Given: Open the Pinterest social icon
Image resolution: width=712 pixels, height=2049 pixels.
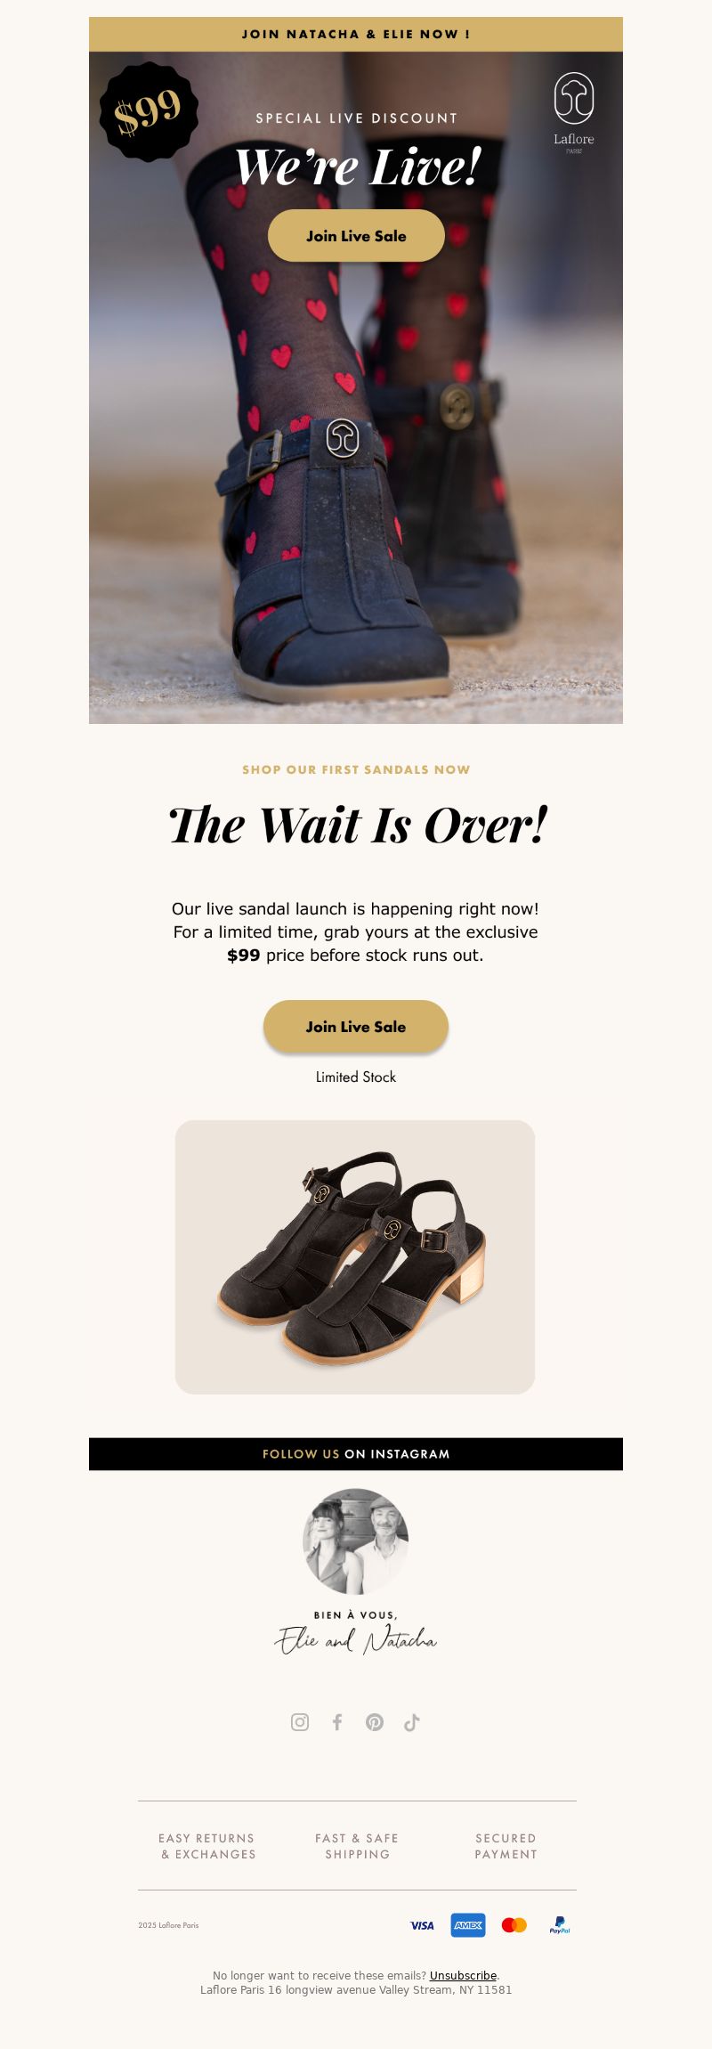Looking at the screenshot, I should (x=375, y=1722).
